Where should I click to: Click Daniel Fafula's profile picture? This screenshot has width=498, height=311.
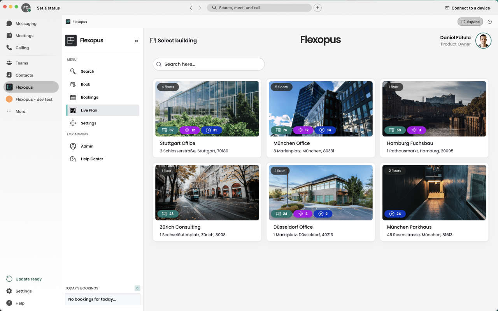tap(483, 40)
